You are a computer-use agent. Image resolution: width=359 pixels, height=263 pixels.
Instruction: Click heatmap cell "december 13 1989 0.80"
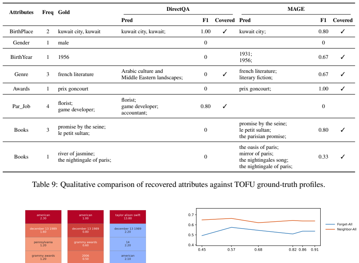[86, 230]
